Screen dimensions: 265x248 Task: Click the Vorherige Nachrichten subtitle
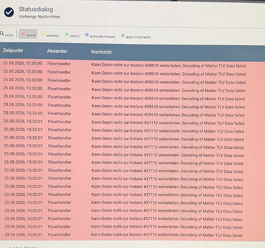(x=40, y=17)
